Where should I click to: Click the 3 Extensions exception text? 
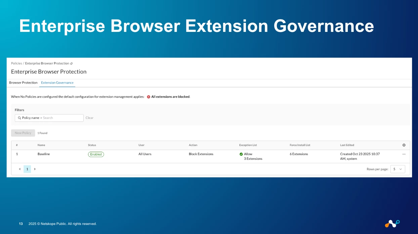click(253, 159)
